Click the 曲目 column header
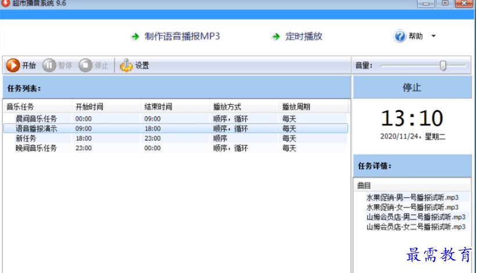The width and height of the screenshot is (477, 273). [412, 185]
